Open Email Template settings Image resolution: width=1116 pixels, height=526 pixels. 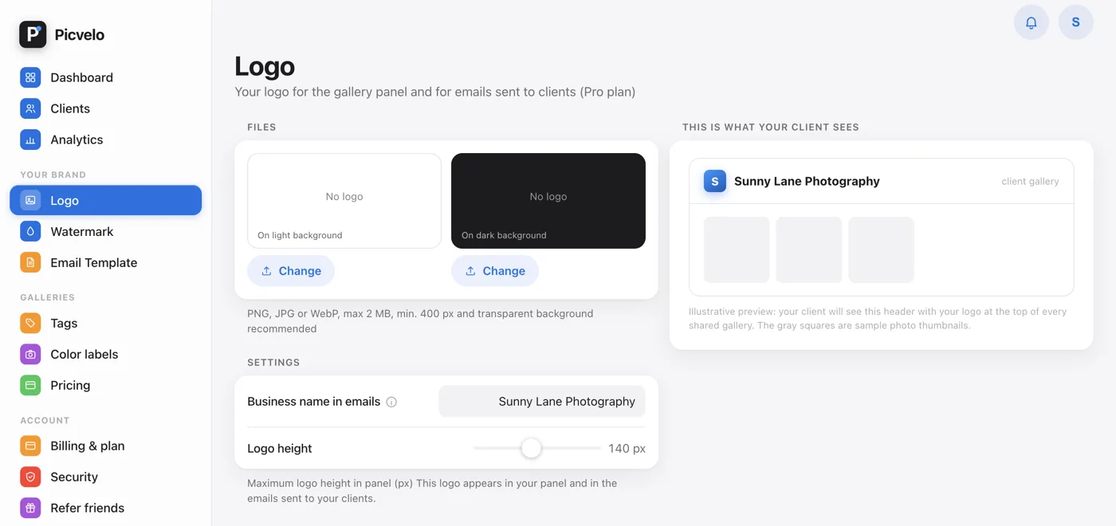pyautogui.click(x=105, y=262)
